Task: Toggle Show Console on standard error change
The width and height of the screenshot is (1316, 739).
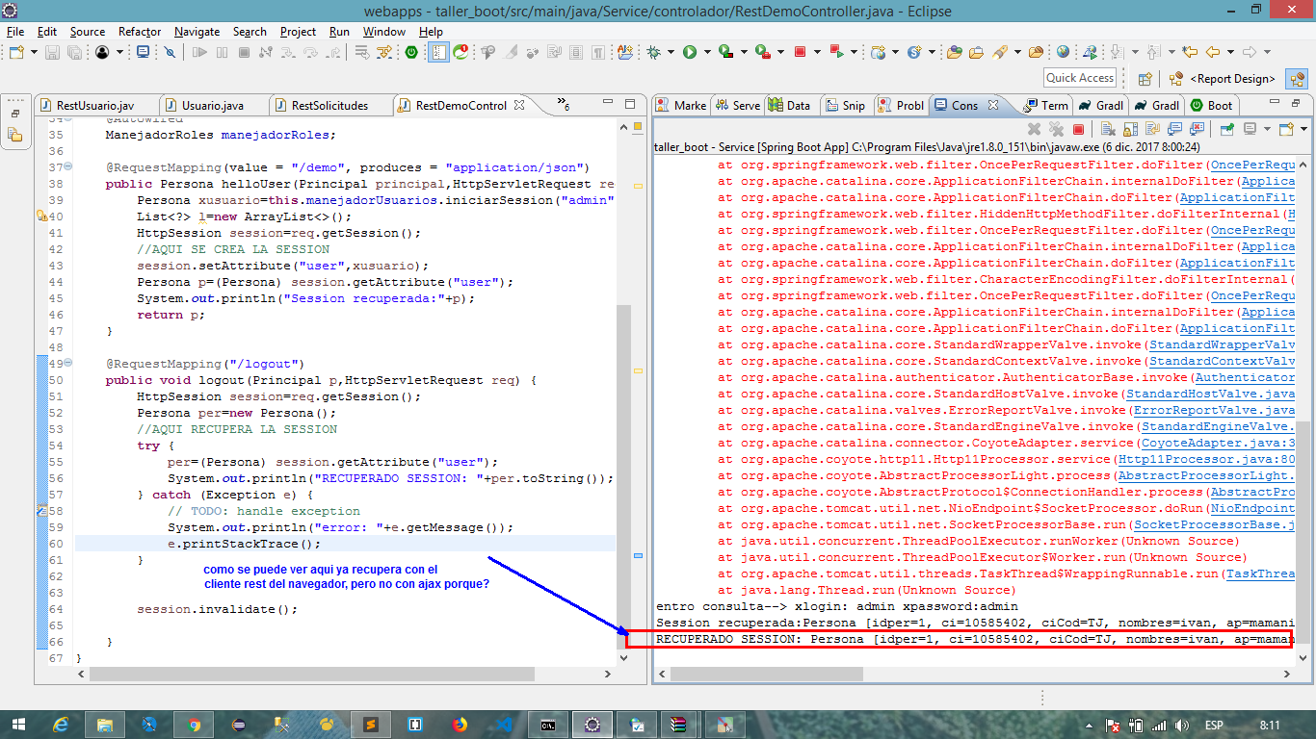Action: (1197, 129)
